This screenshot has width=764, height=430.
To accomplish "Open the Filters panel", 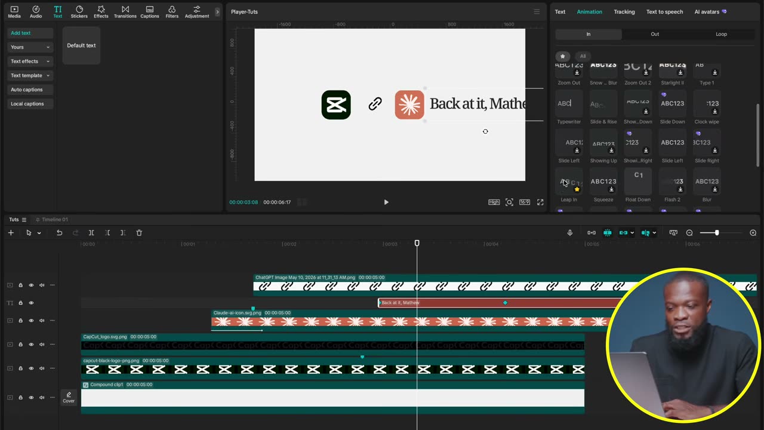I will [x=172, y=12].
